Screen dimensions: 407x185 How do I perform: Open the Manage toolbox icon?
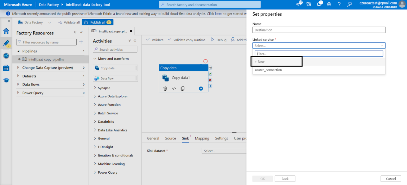pyautogui.click(x=6, y=68)
